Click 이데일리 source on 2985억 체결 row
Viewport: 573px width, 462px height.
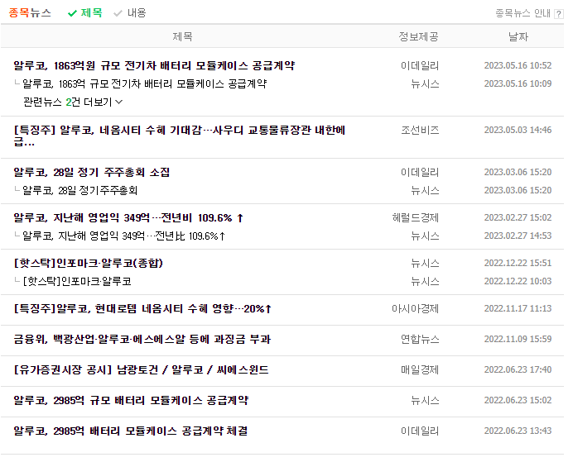tap(420, 431)
